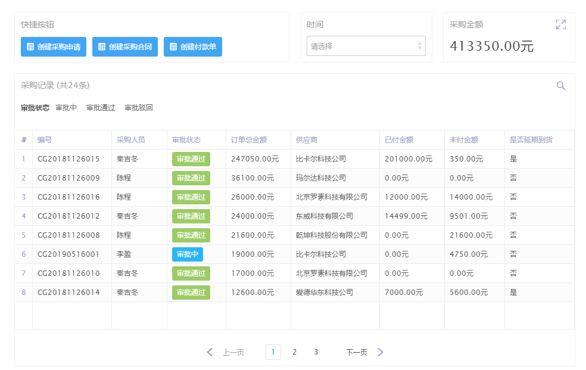Sort by 编号 column header

pyautogui.click(x=45, y=140)
